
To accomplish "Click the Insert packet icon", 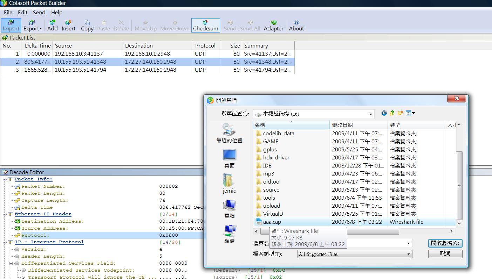I will click(x=68, y=25).
